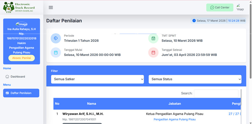Select Daftar Penilaian in the sidebar menu

21,93
